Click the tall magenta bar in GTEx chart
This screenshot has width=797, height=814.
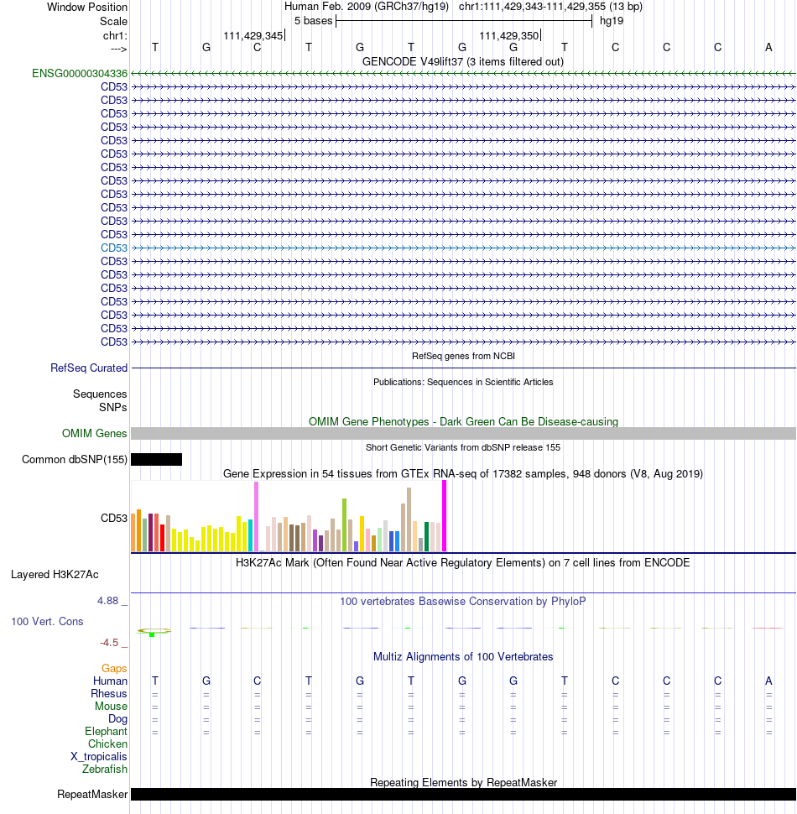tap(444, 515)
